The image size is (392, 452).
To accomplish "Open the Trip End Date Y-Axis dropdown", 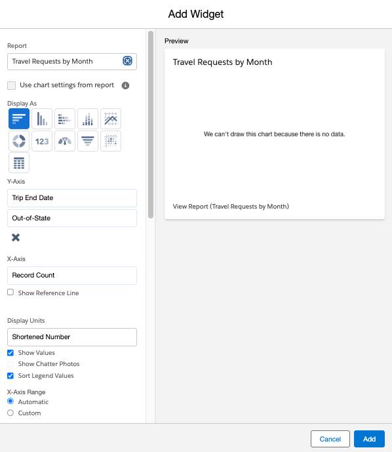I will [x=72, y=198].
